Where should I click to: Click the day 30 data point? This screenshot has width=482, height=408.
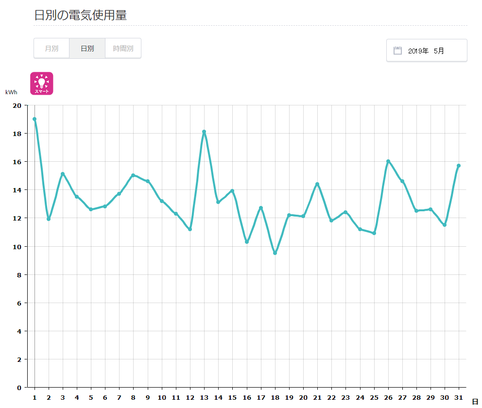pos(445,225)
